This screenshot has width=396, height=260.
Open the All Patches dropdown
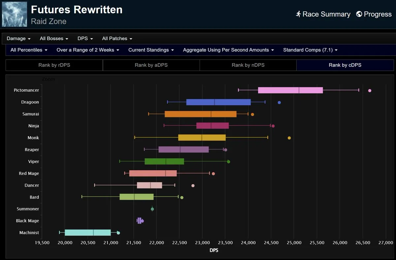point(117,39)
